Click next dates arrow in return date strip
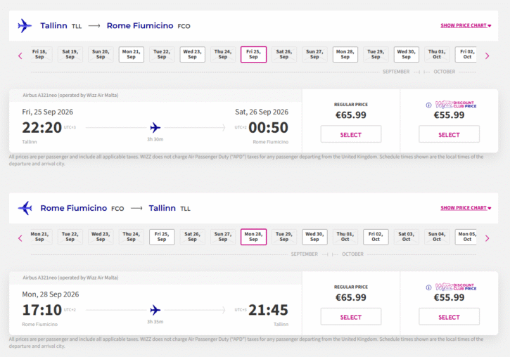The image size is (510, 357). (487, 238)
